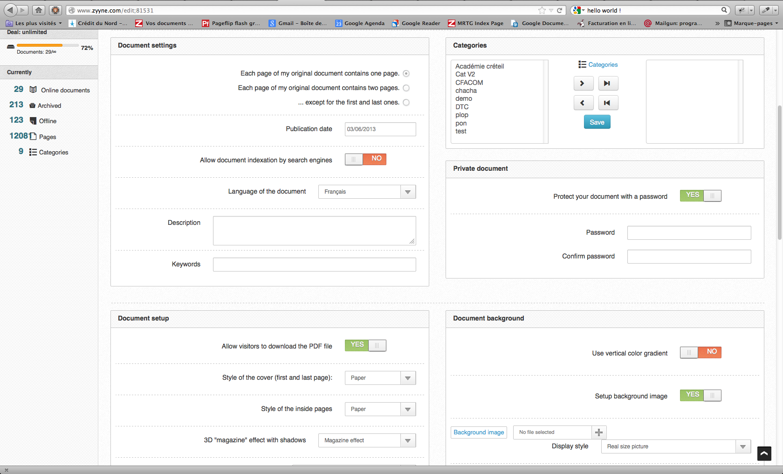Save the category selection
The height and width of the screenshot is (474, 783).
[597, 122]
